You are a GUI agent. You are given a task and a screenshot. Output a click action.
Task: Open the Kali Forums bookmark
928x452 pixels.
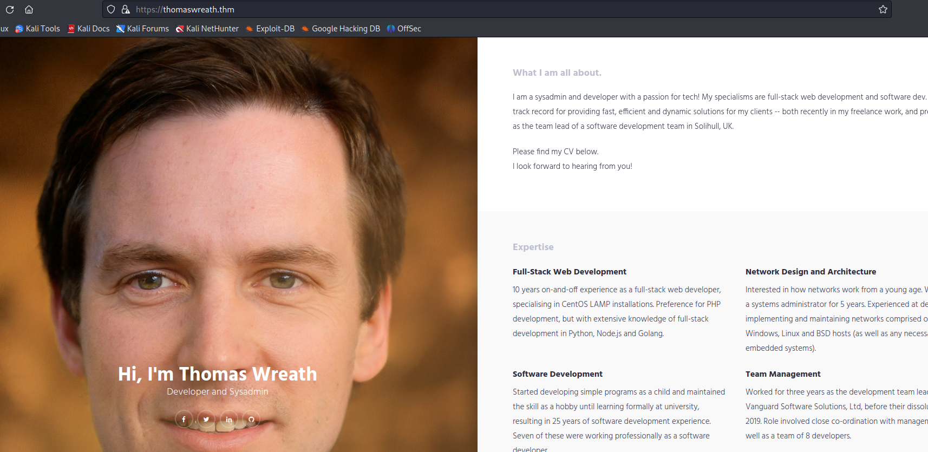[143, 29]
